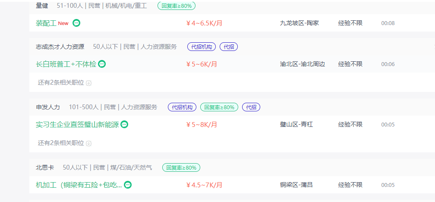
Task: Open 机加工（铜梁有五险+包吃 job posting
Action: pos(79,185)
